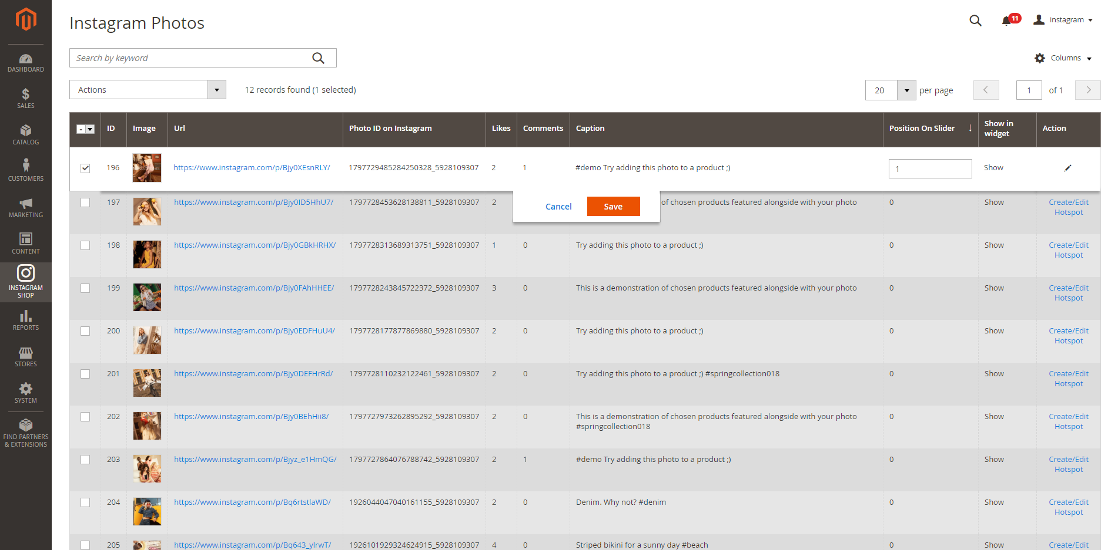Select the checkbox for photo 200
1118x550 pixels.
tap(85, 331)
